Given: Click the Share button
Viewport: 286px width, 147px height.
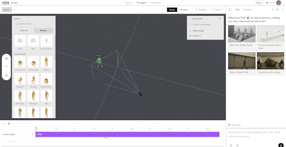Looking at the screenshot, I should [259, 3].
